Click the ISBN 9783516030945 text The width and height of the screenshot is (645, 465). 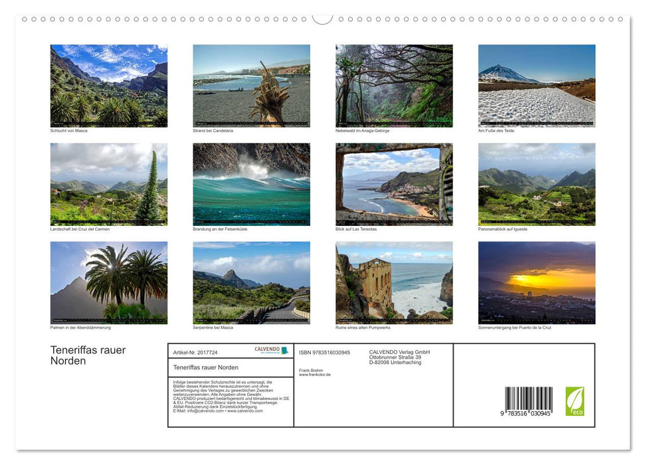pyautogui.click(x=325, y=352)
